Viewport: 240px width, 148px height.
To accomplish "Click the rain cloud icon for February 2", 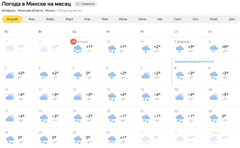I will point(214,49).
